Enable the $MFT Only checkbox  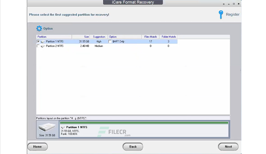point(110,41)
